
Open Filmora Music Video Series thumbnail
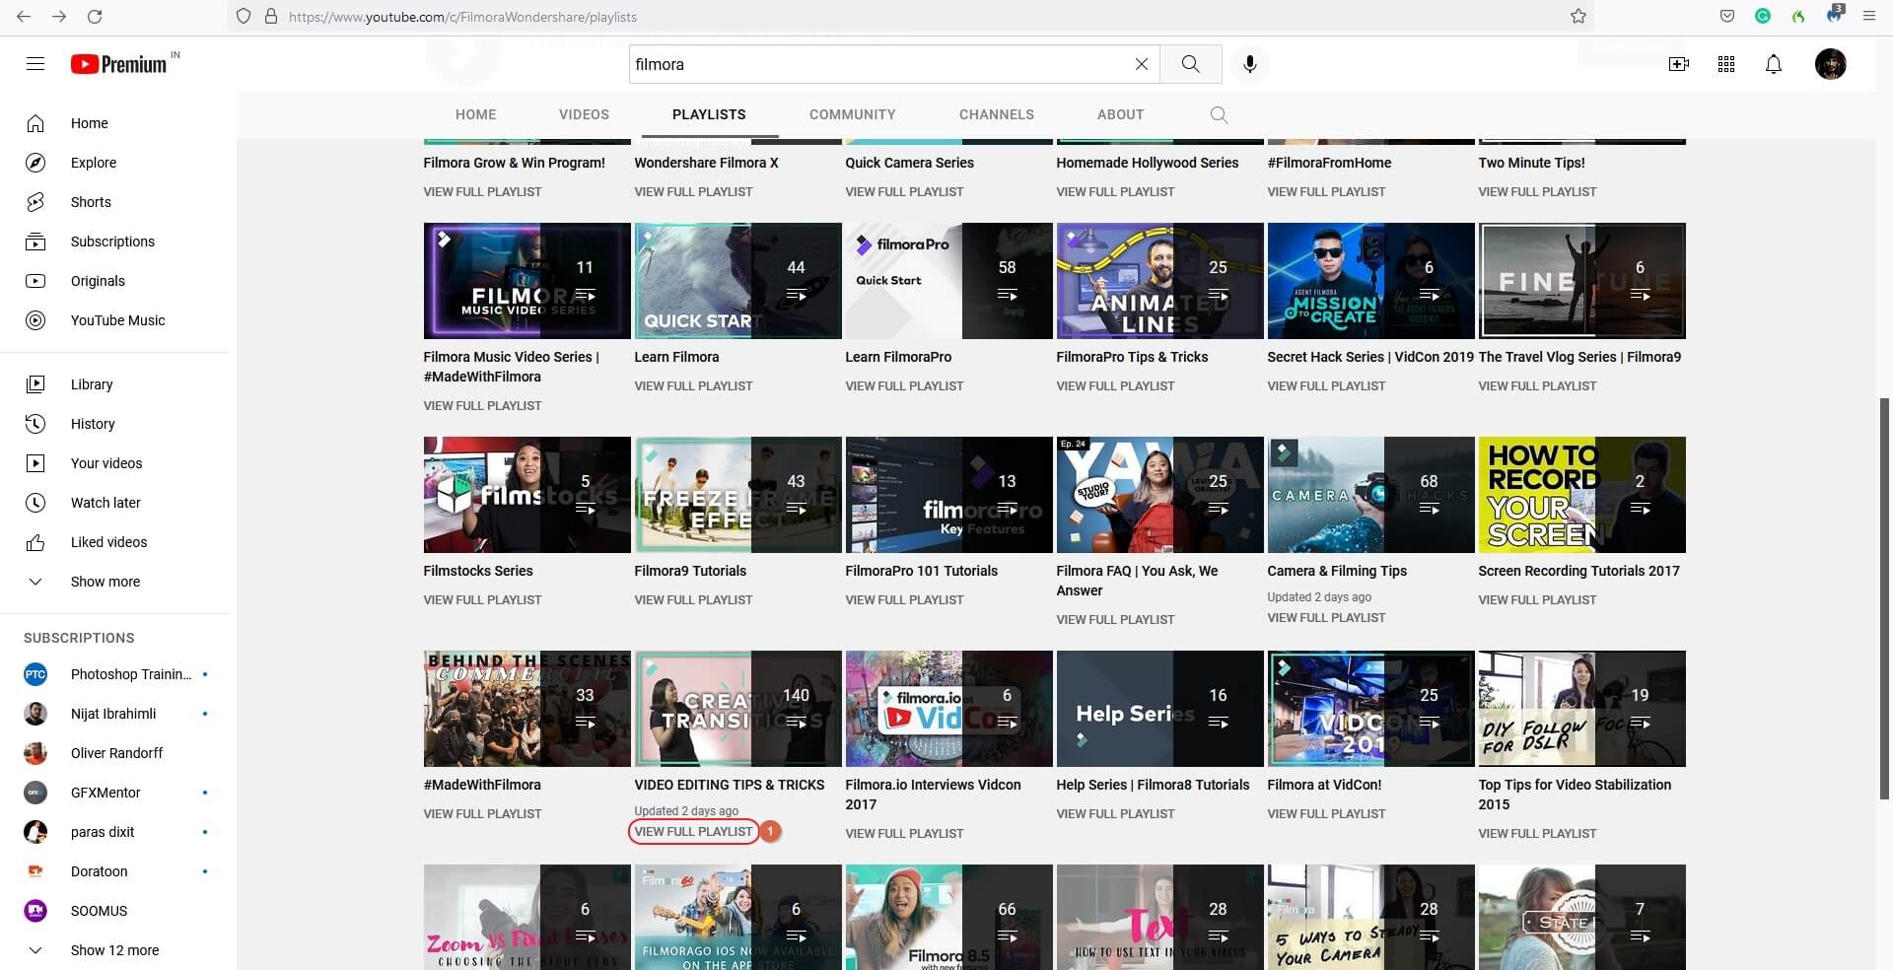click(526, 281)
